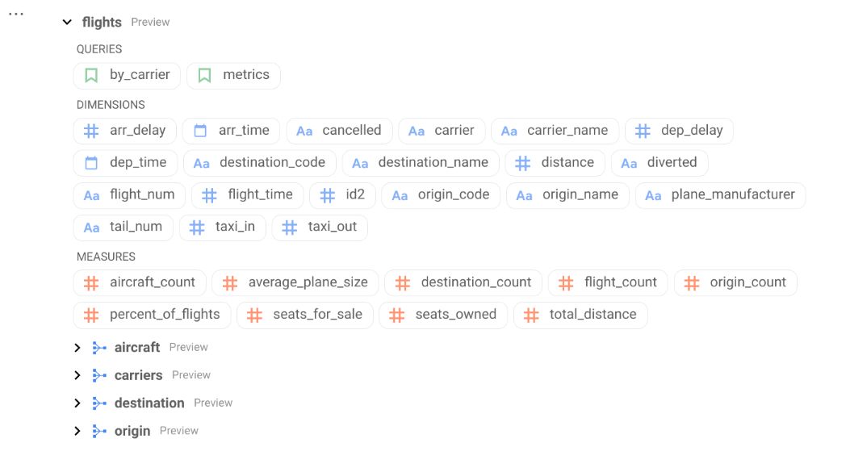Select the seats_owned measure label
Viewport: 850px width, 472px height.
[x=456, y=315]
